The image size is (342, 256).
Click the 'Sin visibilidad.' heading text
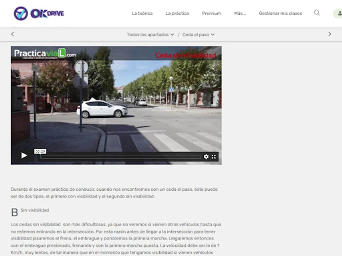click(x=35, y=210)
